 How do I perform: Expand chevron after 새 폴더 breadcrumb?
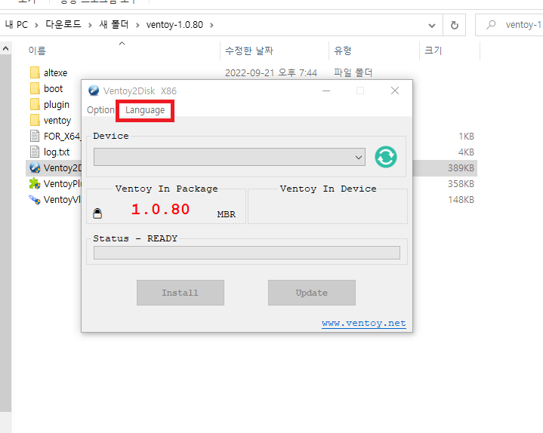click(x=137, y=25)
